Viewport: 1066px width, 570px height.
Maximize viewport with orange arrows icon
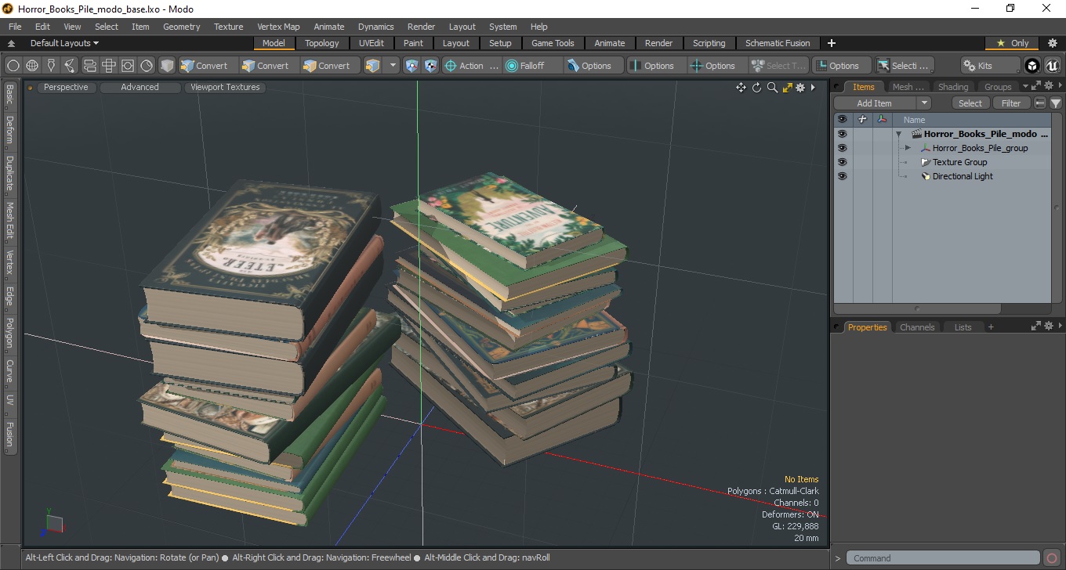point(787,88)
